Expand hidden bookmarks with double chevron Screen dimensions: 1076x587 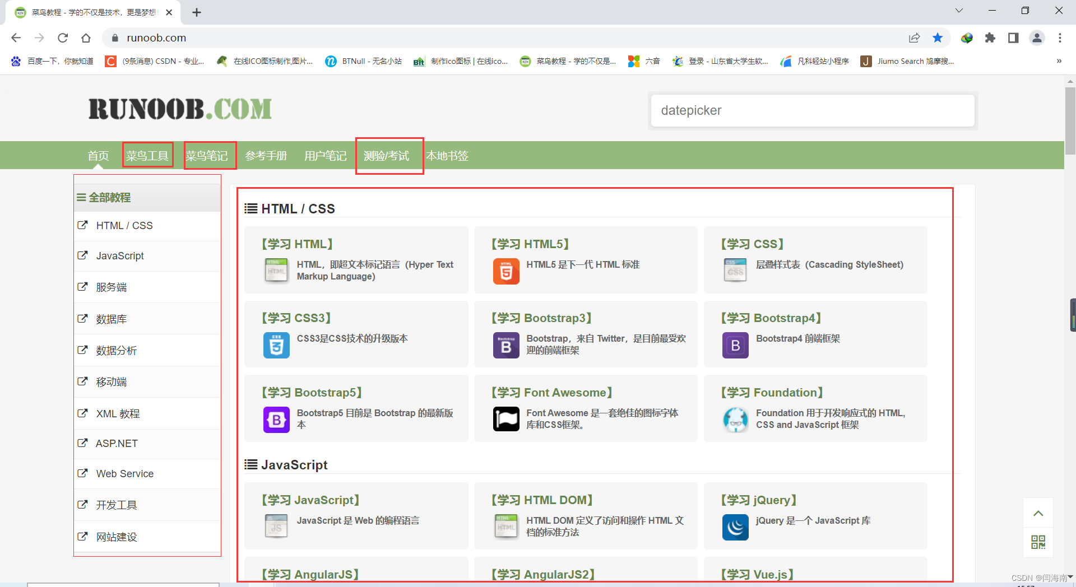1059,61
